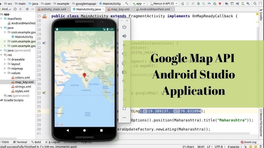This screenshot has width=264, height=148.
Task: Expand the drawable folder in project tree
Action: tap(5, 59)
